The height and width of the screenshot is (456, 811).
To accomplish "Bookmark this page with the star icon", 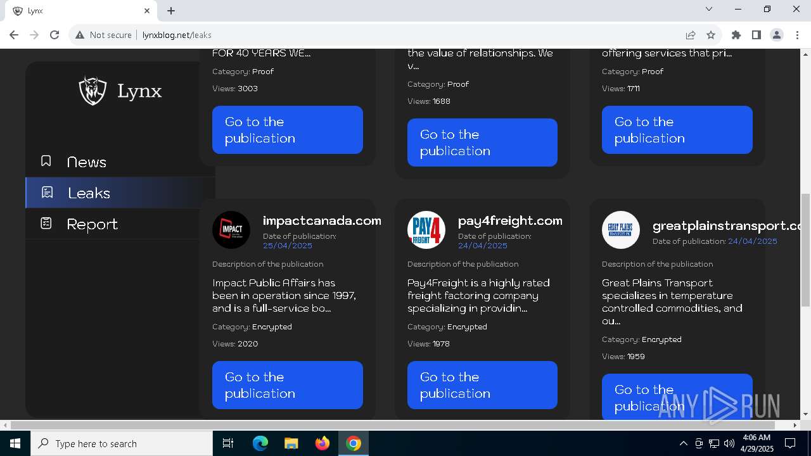I will click(711, 35).
